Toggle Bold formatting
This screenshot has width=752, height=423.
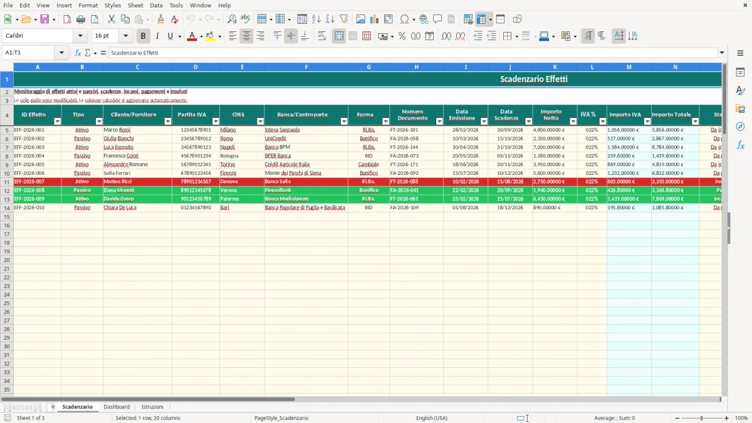click(x=144, y=36)
